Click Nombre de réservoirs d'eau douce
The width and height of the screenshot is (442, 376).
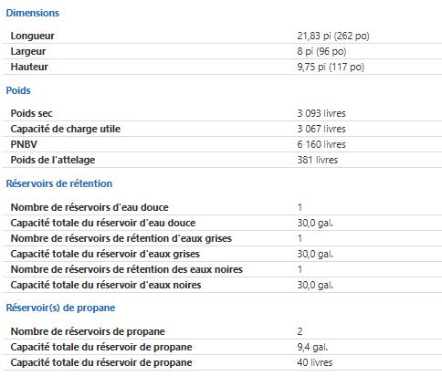click(89, 207)
